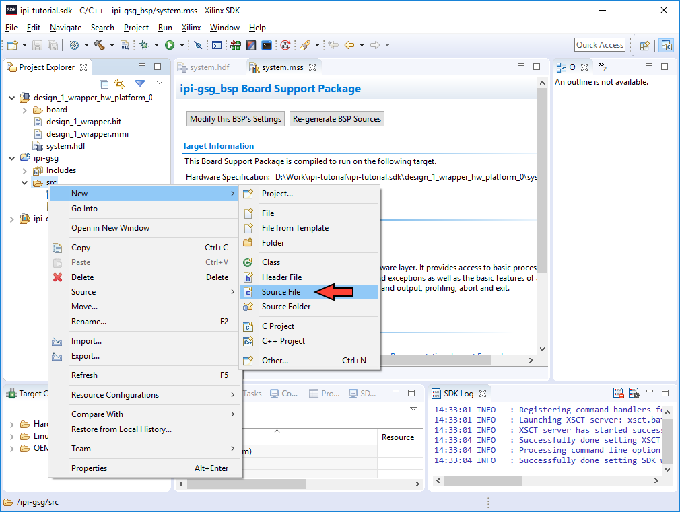The image size is (680, 512).
Task: Click Re-generate BSP Sources button
Action: [x=337, y=119]
